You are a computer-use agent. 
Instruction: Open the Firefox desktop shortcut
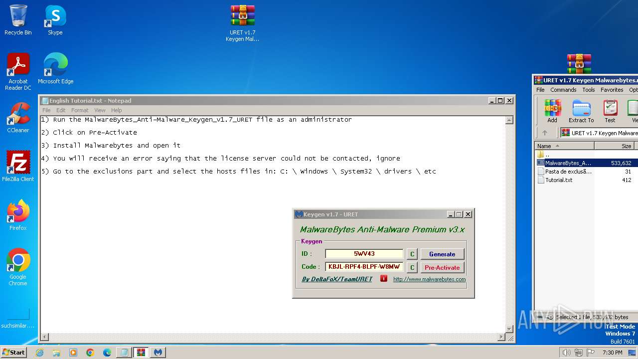(x=18, y=215)
